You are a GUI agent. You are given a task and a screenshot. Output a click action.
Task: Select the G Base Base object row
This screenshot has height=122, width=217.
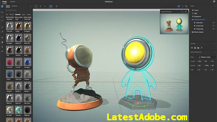pyautogui.click(x=203, y=23)
